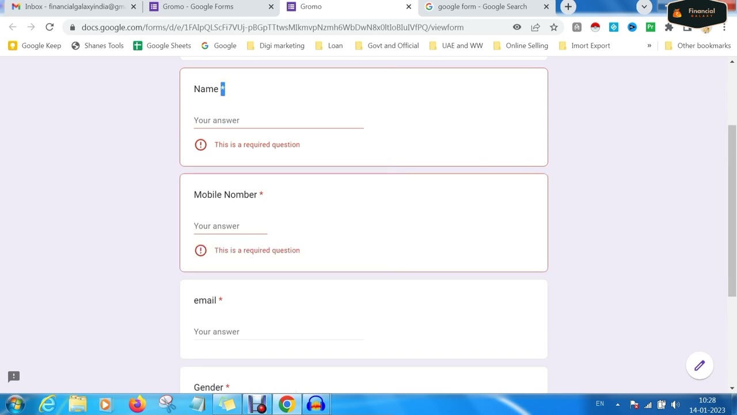737x415 pixels.
Task: Click the eye icon in the address bar
Action: tap(517, 27)
